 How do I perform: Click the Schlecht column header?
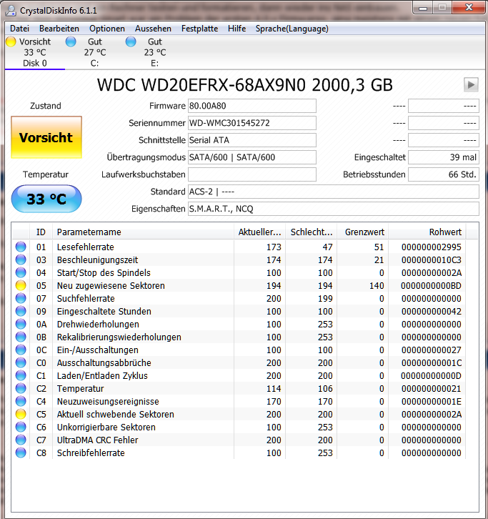pos(312,232)
